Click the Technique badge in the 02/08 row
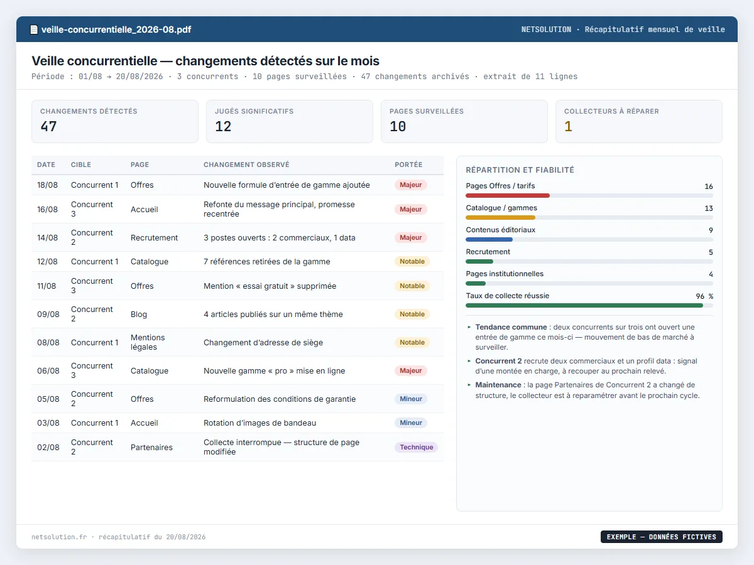Image resolution: width=754 pixels, height=565 pixels. pos(417,448)
